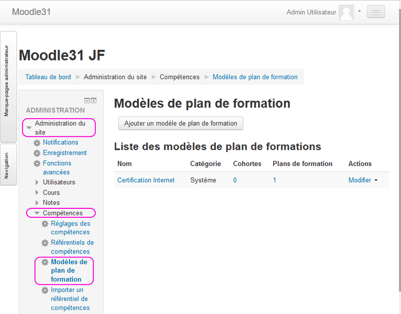
Task: Toggle the hamburger navigation menu button
Action: click(x=376, y=12)
